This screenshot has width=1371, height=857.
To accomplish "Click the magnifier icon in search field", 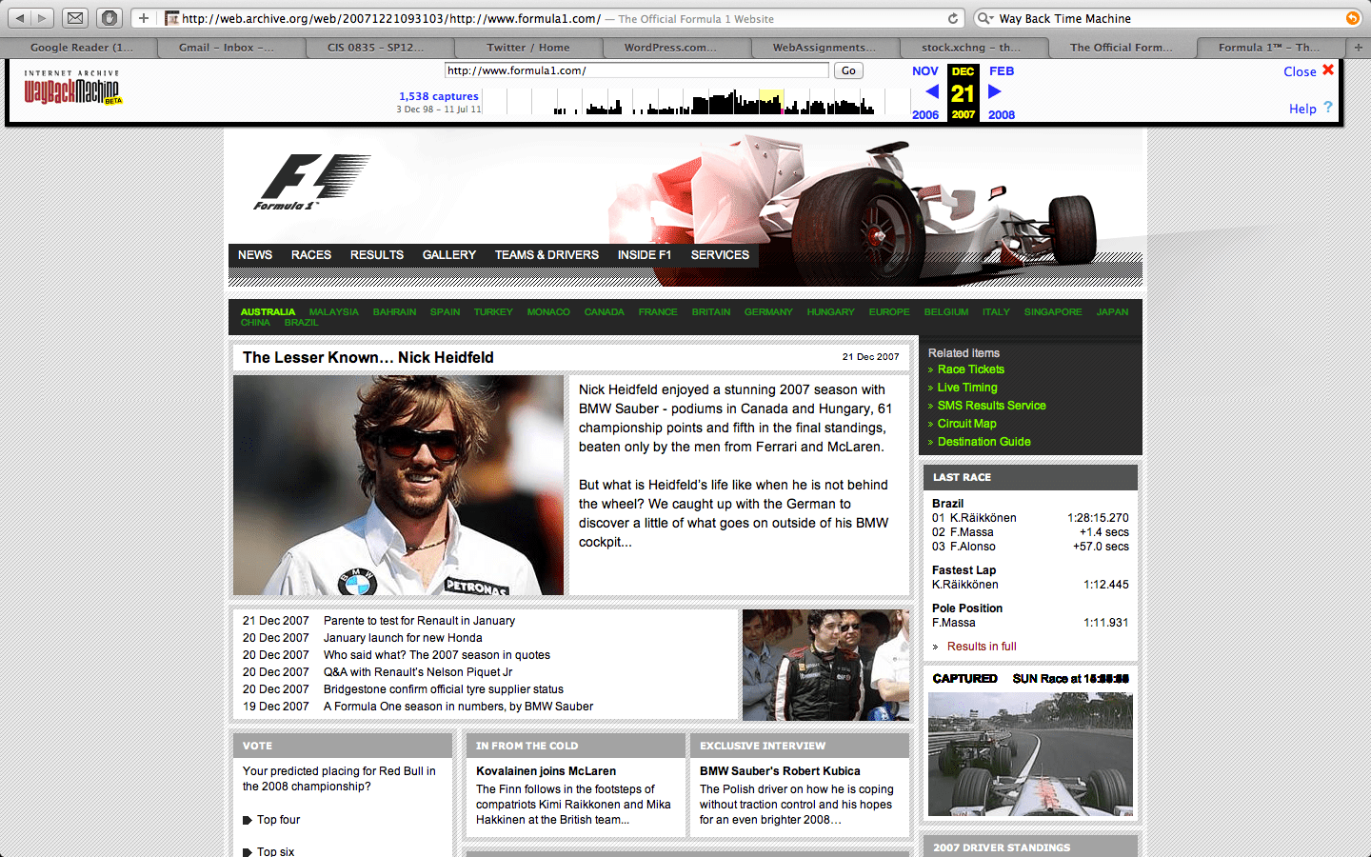I will click(x=985, y=18).
